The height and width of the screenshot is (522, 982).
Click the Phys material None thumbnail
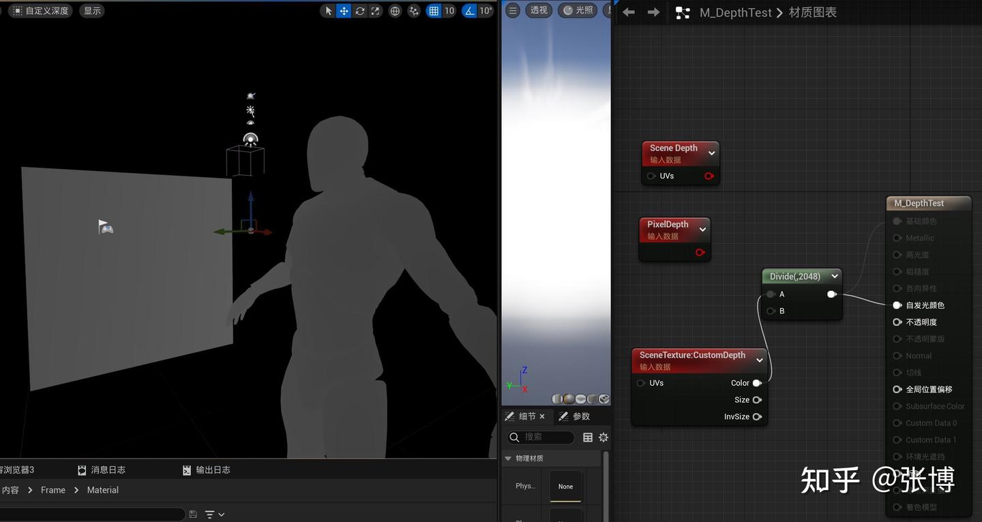pyautogui.click(x=565, y=487)
